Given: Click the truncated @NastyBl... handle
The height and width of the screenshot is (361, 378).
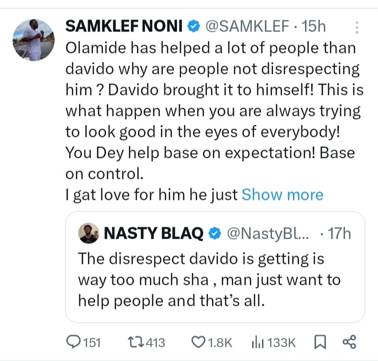Looking at the screenshot, I should [269, 233].
